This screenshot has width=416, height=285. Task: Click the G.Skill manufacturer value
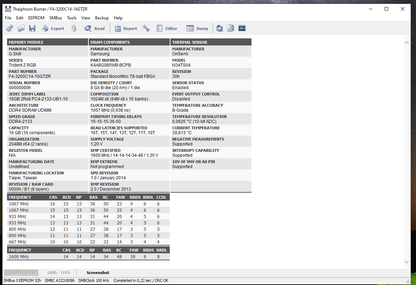point(15,54)
